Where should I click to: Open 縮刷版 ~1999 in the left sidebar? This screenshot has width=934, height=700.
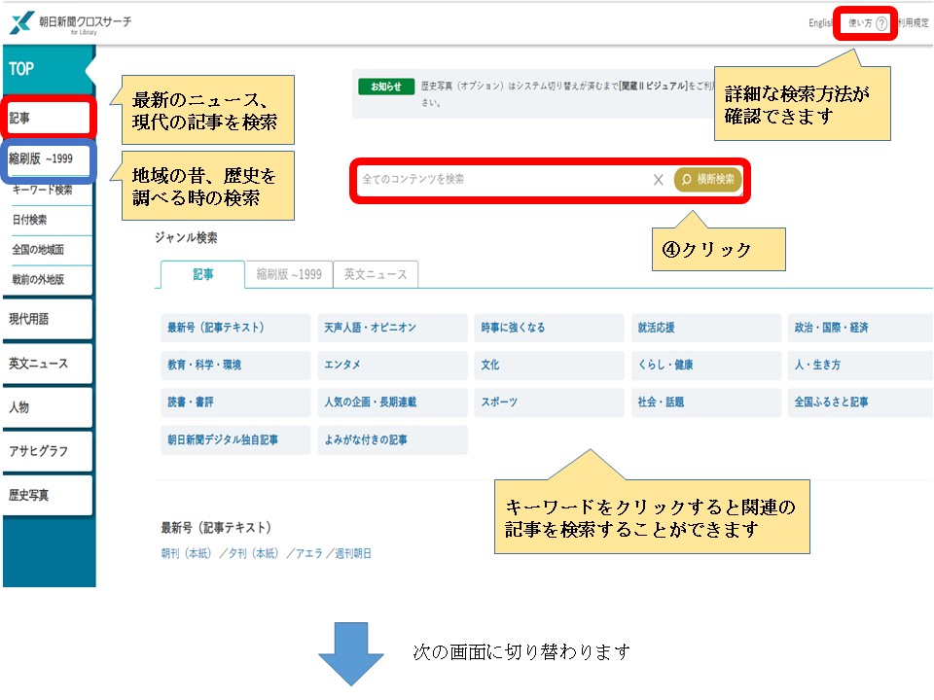(48, 158)
